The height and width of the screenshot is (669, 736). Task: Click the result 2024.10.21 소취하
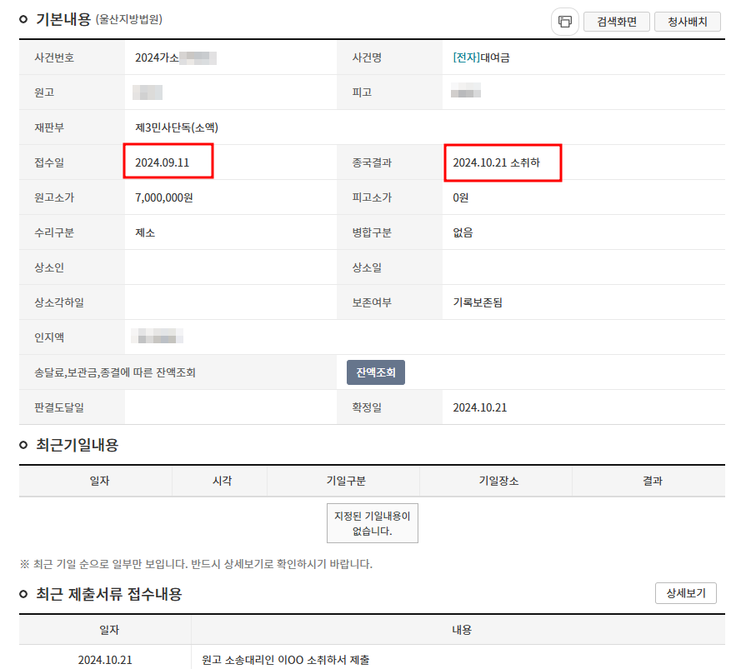[x=496, y=162]
